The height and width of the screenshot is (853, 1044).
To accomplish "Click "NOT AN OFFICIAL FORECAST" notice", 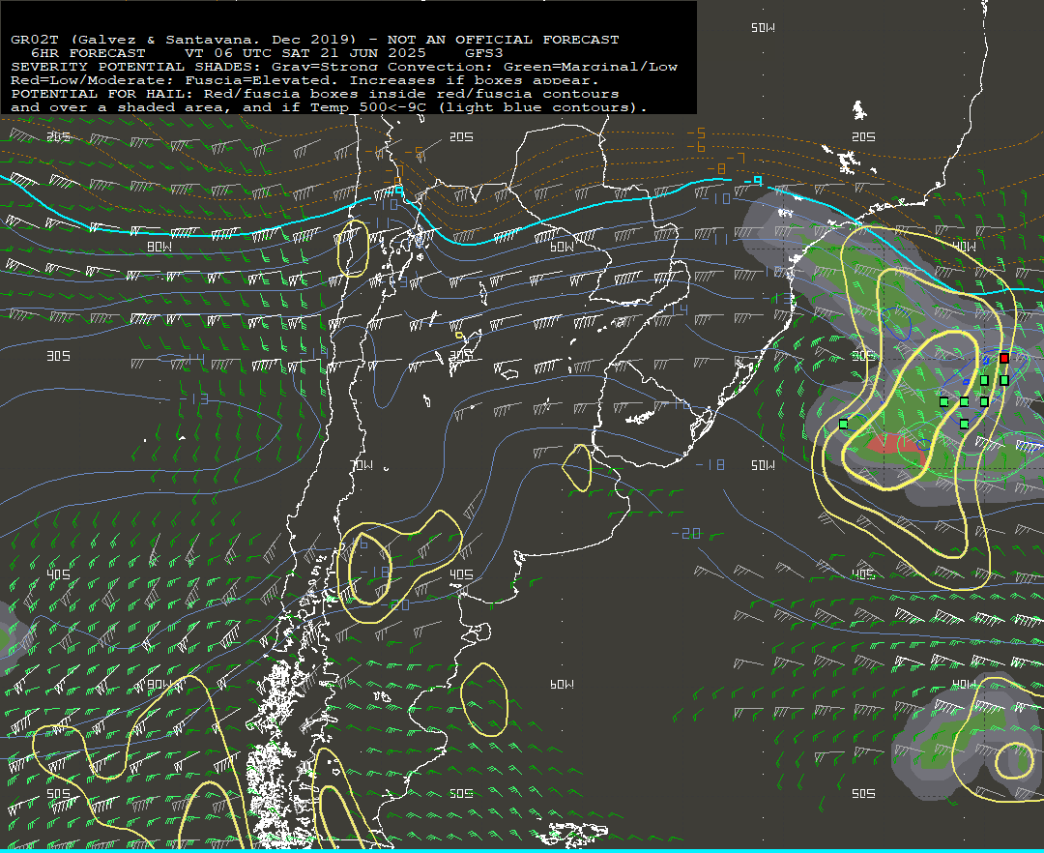I will coord(503,40).
